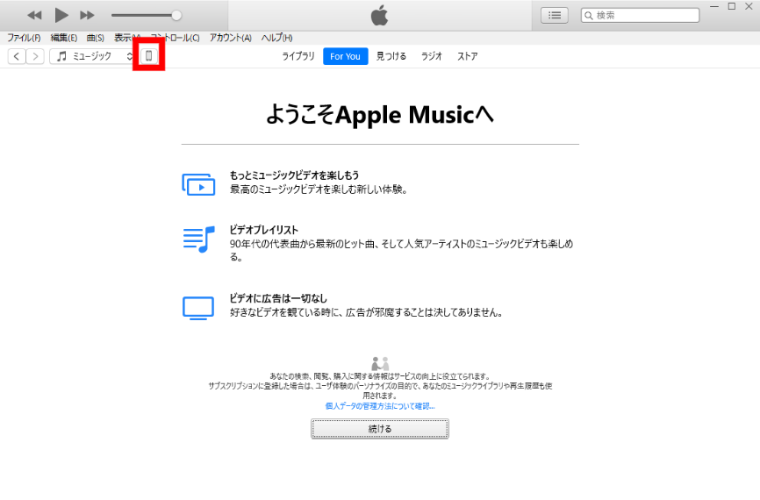This screenshot has width=760, height=500.
Task: Open the ファイル(F) menu
Action: point(24,38)
